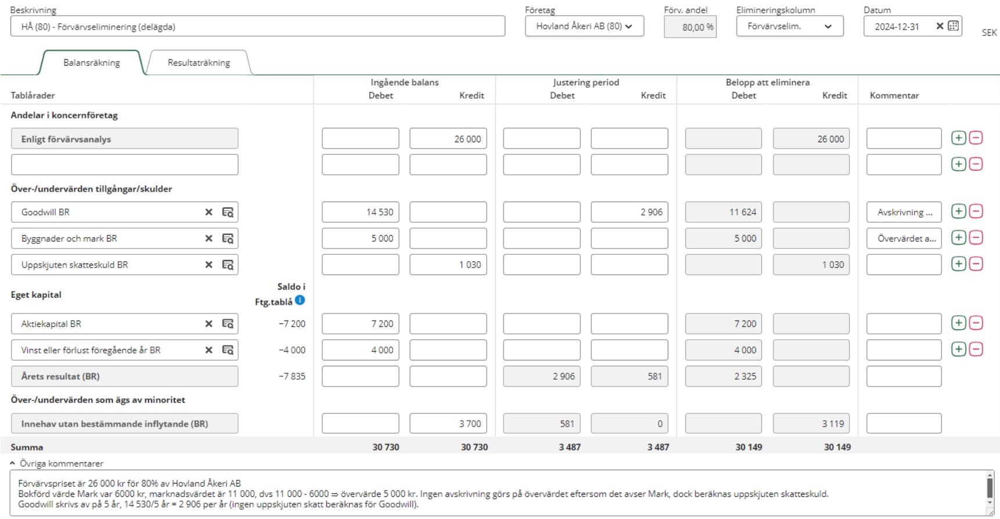The height and width of the screenshot is (519, 1000).
Task: Clear the Aktiekapital BR row selection
Action: pos(208,324)
